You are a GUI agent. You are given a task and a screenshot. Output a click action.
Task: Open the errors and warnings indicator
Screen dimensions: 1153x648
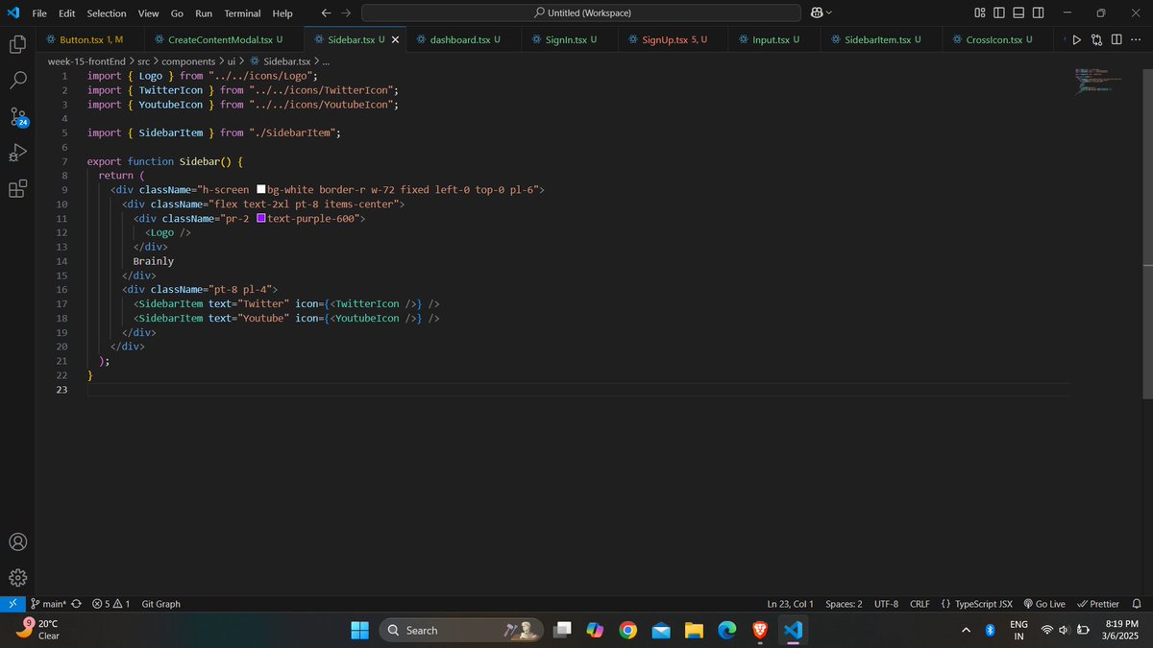pos(110,604)
